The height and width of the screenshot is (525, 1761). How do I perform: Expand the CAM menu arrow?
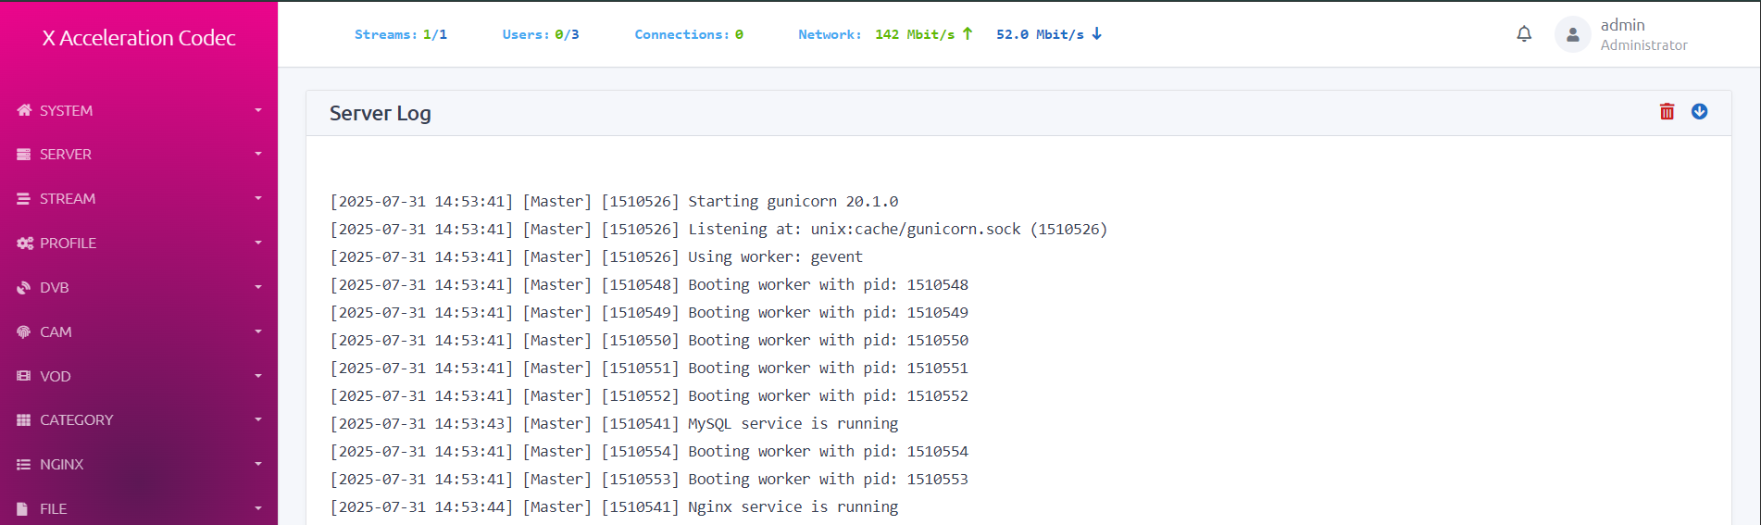[x=258, y=331]
